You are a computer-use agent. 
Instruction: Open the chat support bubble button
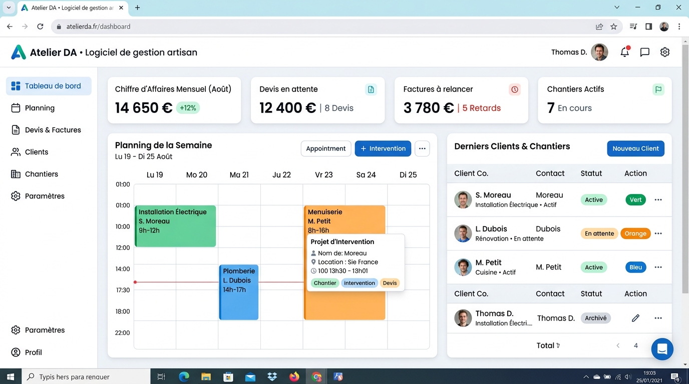[x=662, y=349]
